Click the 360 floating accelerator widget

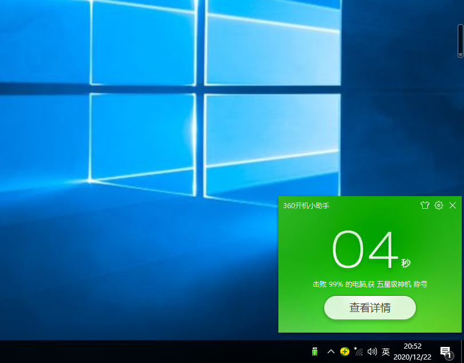pyautogui.click(x=460, y=41)
